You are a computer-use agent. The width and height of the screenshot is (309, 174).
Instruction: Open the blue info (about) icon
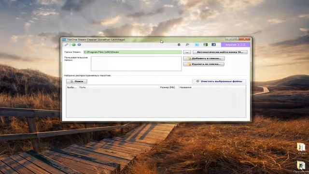(79, 45)
